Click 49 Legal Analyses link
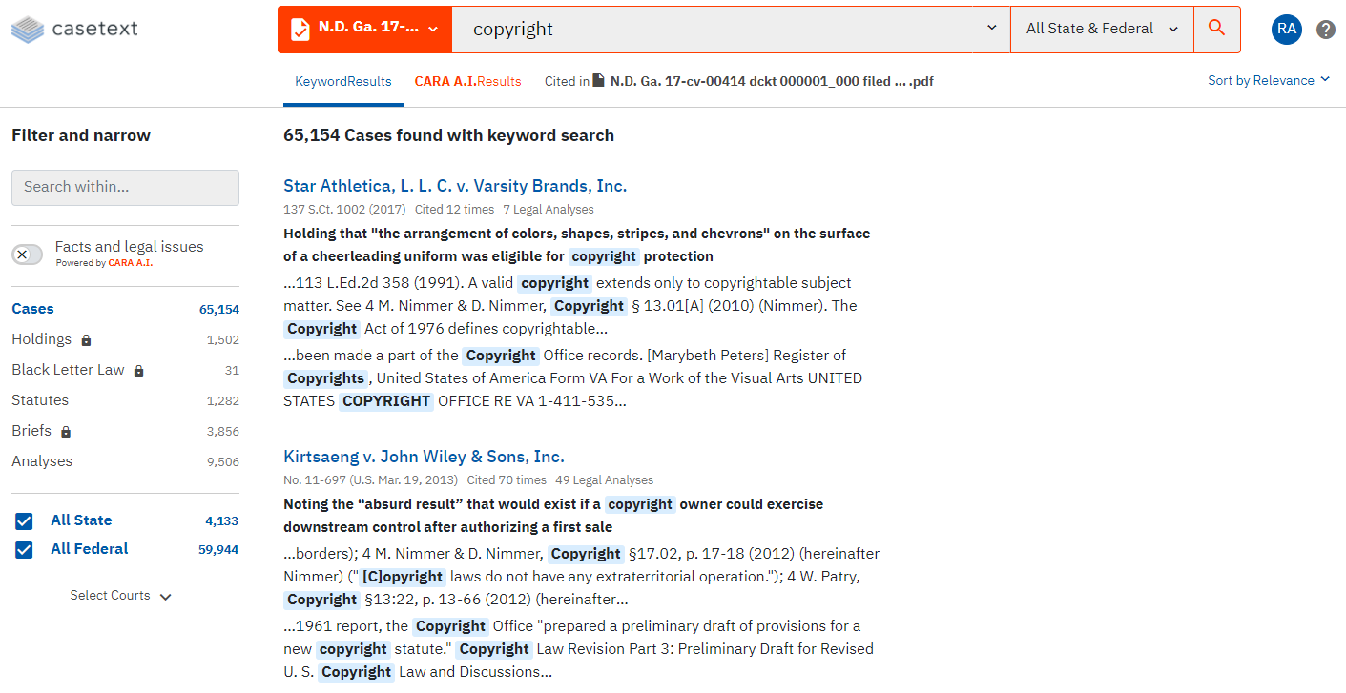 604,480
